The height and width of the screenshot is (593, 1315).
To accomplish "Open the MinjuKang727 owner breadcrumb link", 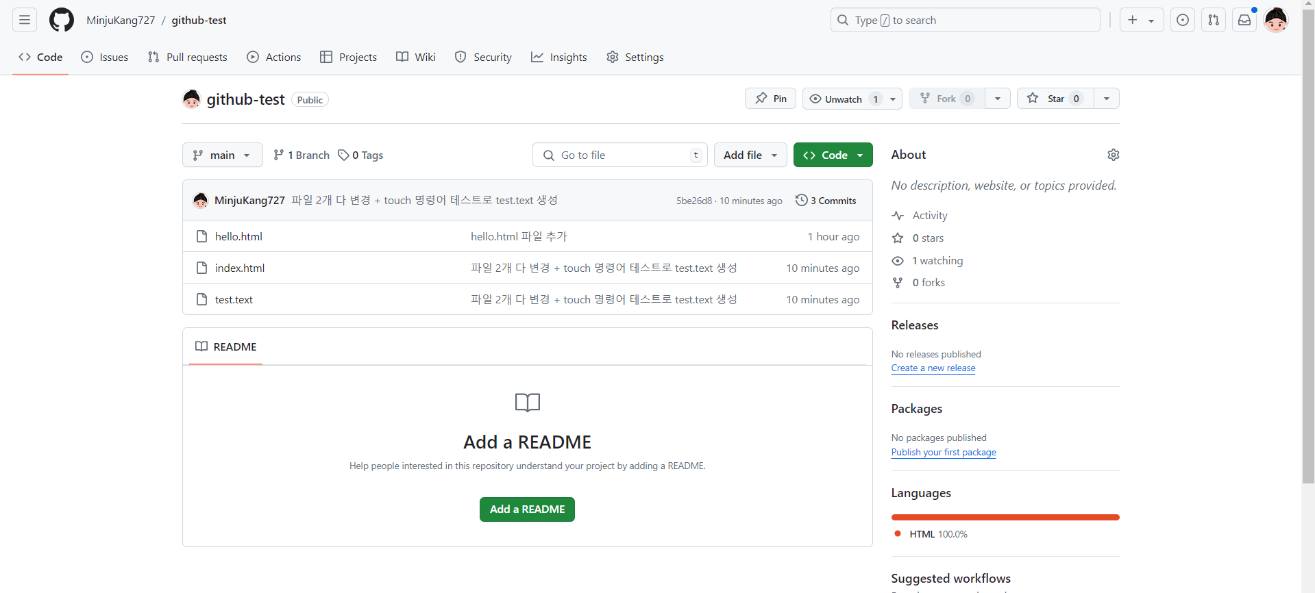I will pyautogui.click(x=121, y=20).
